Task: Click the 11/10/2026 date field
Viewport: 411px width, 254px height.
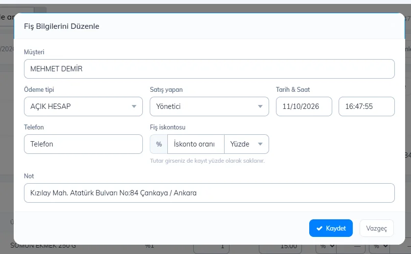Action: 304,106
